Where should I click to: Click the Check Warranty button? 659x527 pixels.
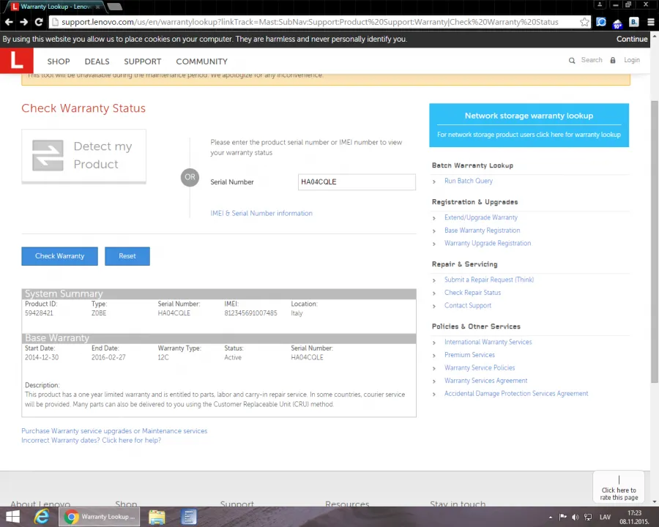click(x=60, y=256)
